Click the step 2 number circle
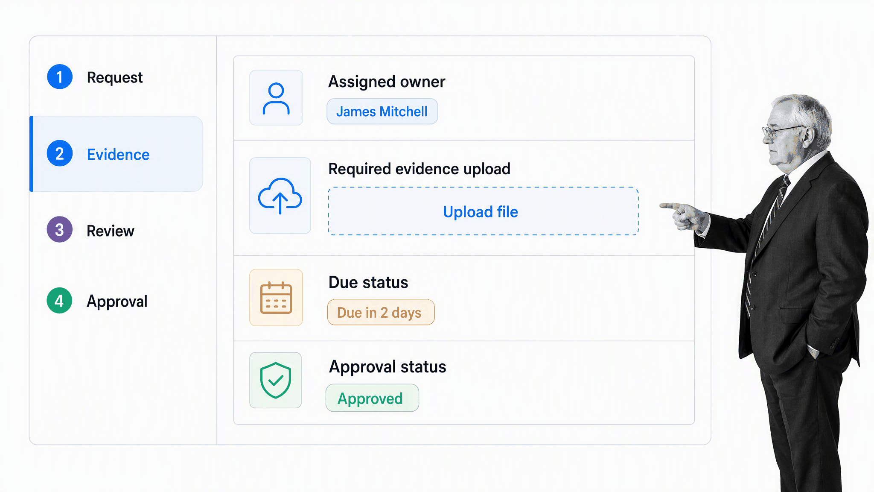Screen dimensions: 874x492 point(60,153)
